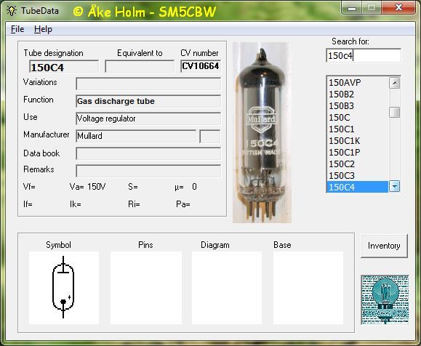Focus the Search for input field
Image resolution: width=421 pixels, height=346 pixels.
[364, 55]
